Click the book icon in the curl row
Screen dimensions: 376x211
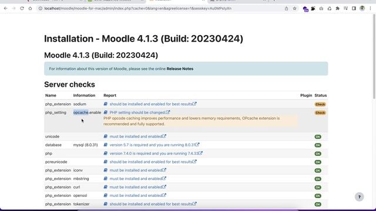click(x=106, y=187)
